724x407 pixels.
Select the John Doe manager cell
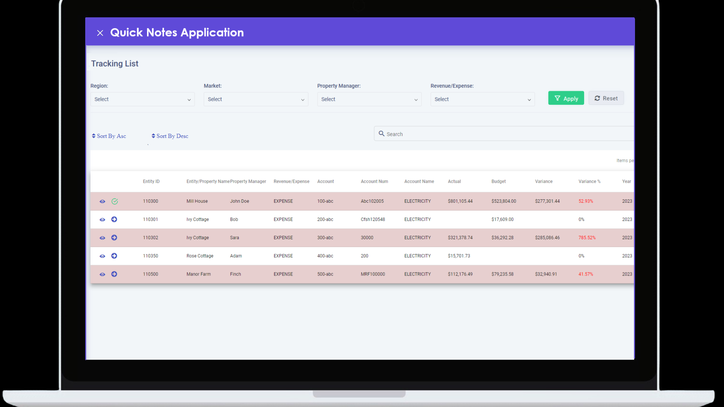[x=239, y=201]
